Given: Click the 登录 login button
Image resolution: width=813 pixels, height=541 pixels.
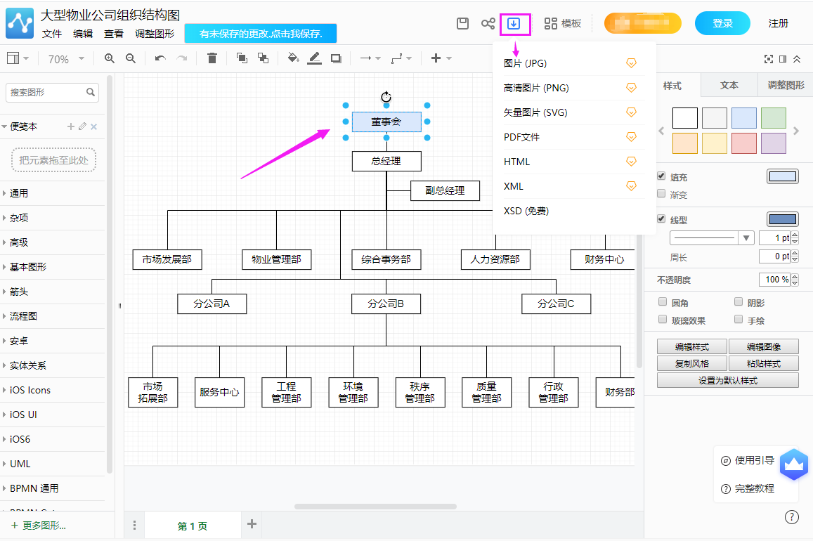Looking at the screenshot, I should 722,22.
